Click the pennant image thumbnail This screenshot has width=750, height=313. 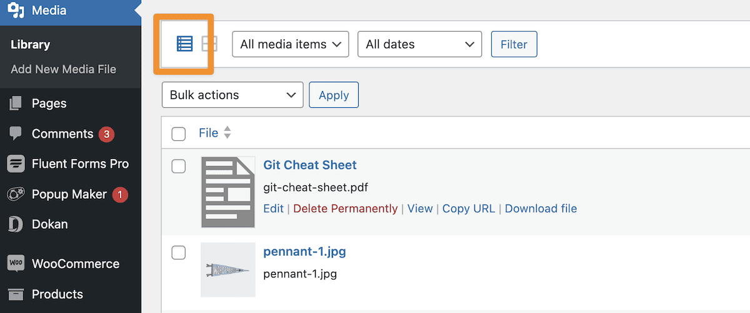[x=228, y=270]
